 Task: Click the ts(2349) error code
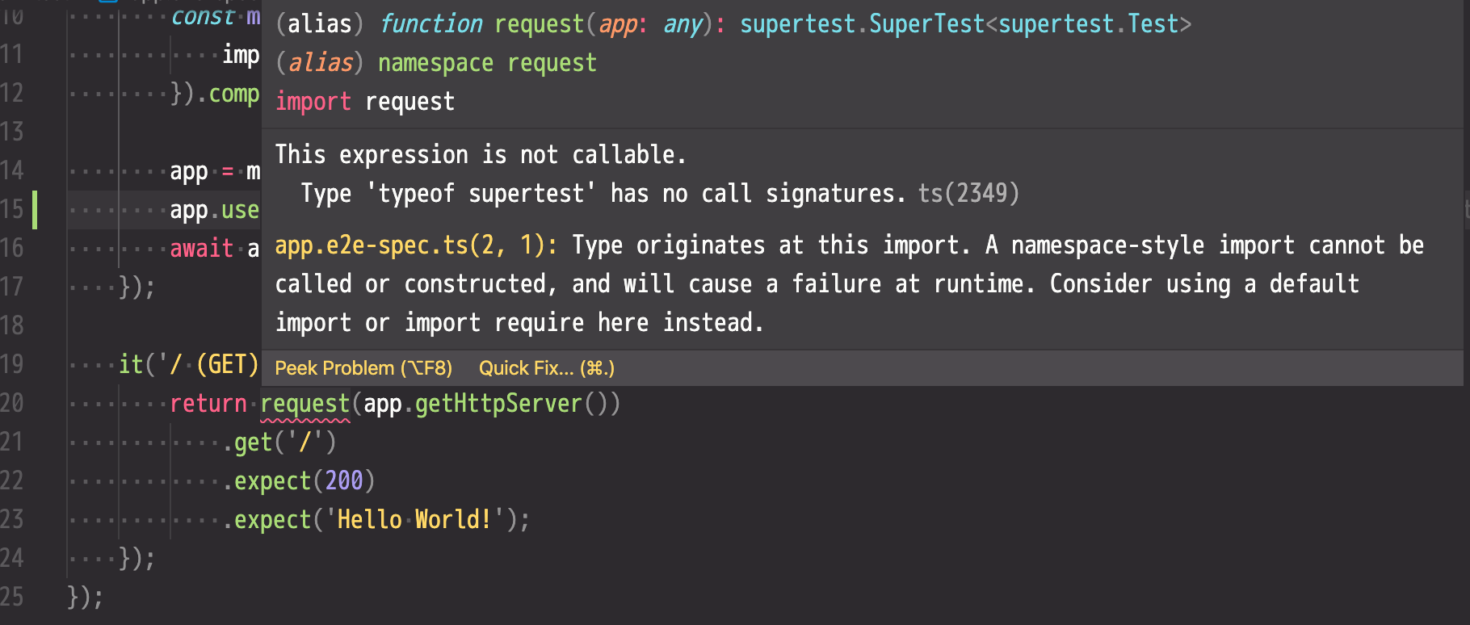[x=968, y=193]
